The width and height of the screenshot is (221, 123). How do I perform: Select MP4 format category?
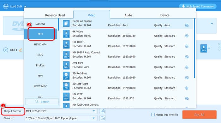[40, 34]
